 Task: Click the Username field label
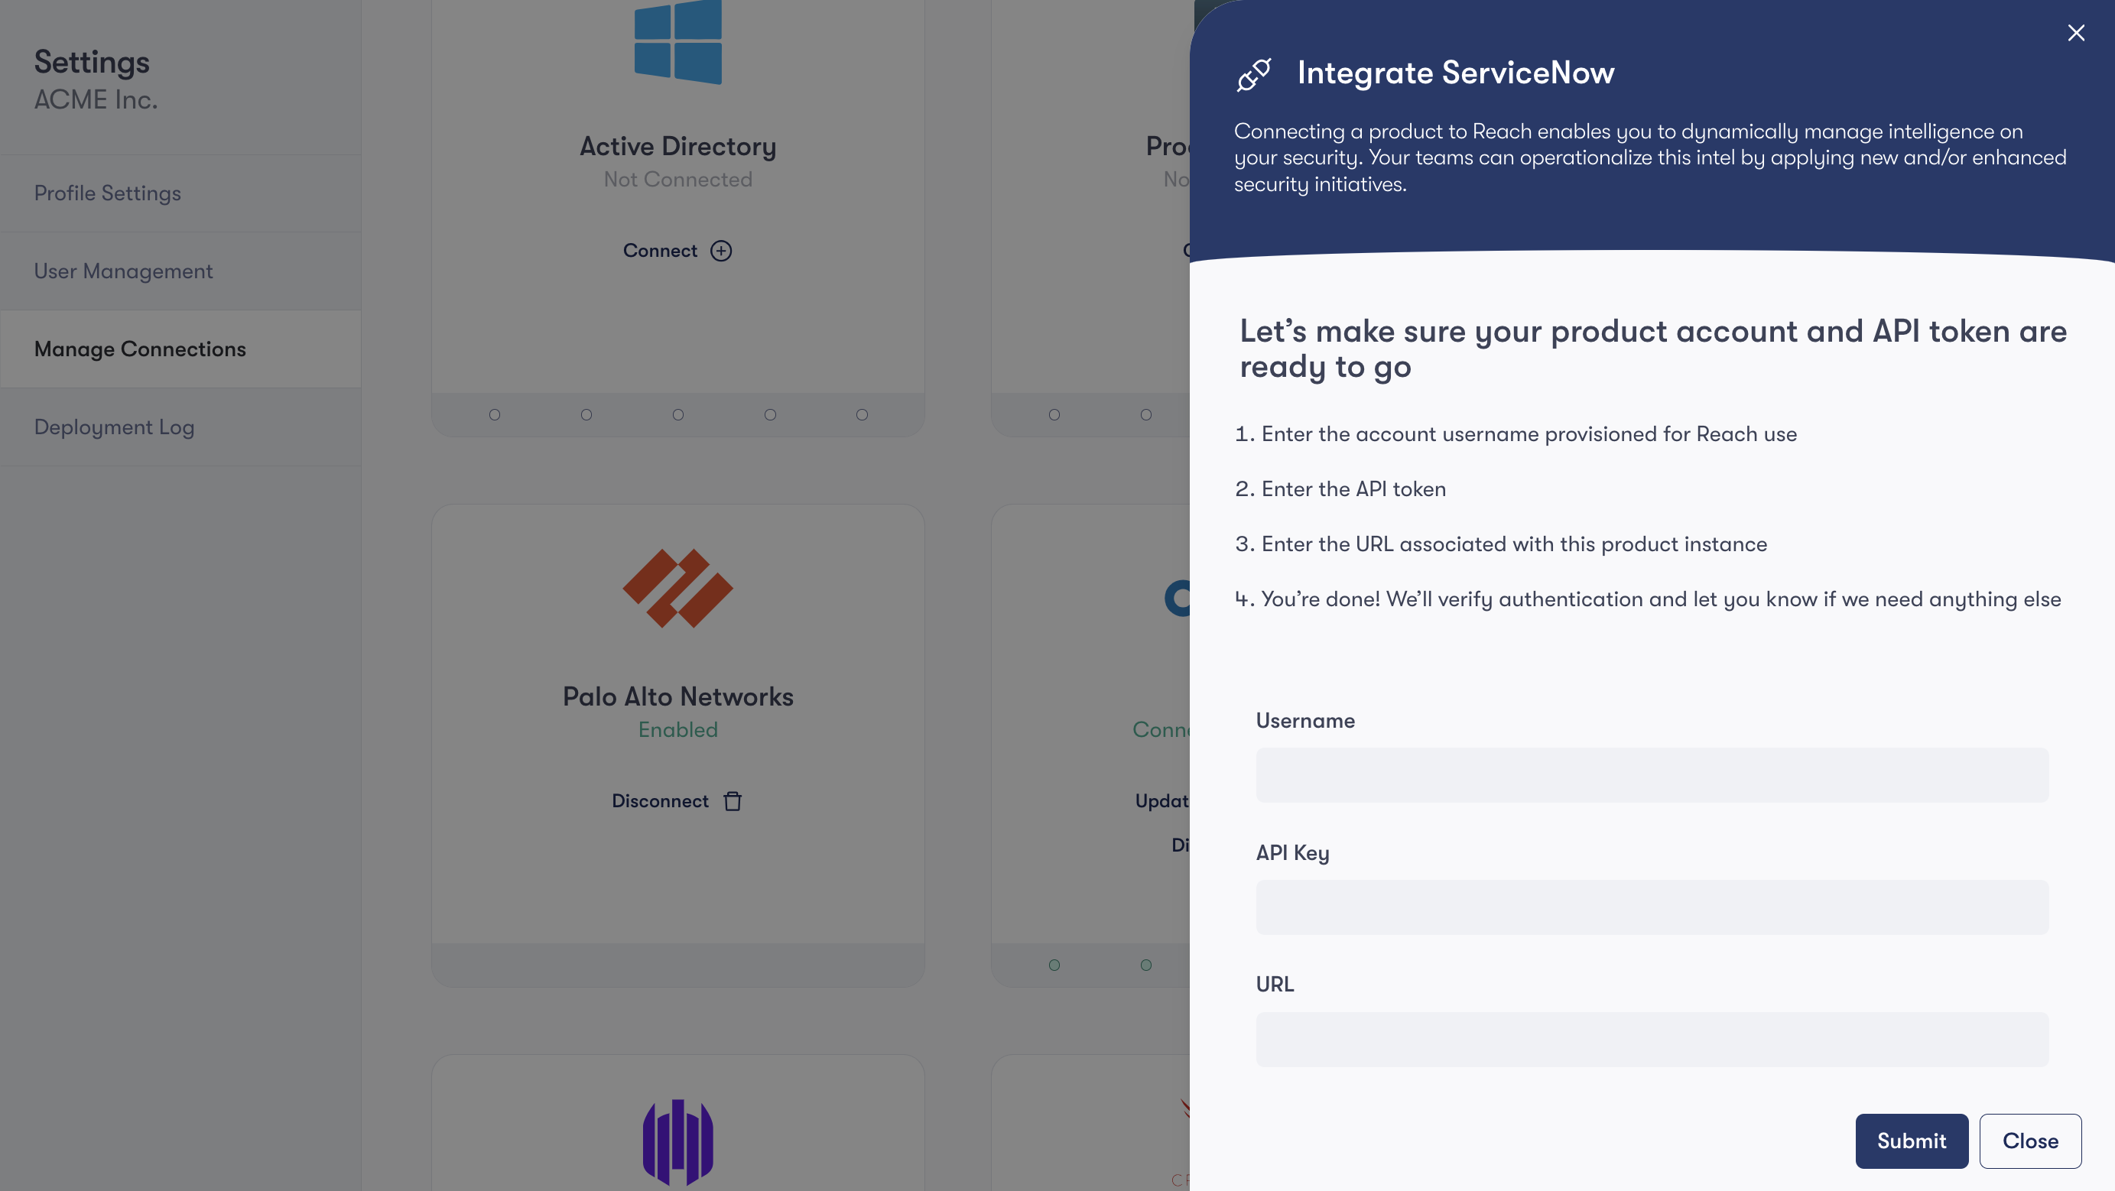(1305, 721)
